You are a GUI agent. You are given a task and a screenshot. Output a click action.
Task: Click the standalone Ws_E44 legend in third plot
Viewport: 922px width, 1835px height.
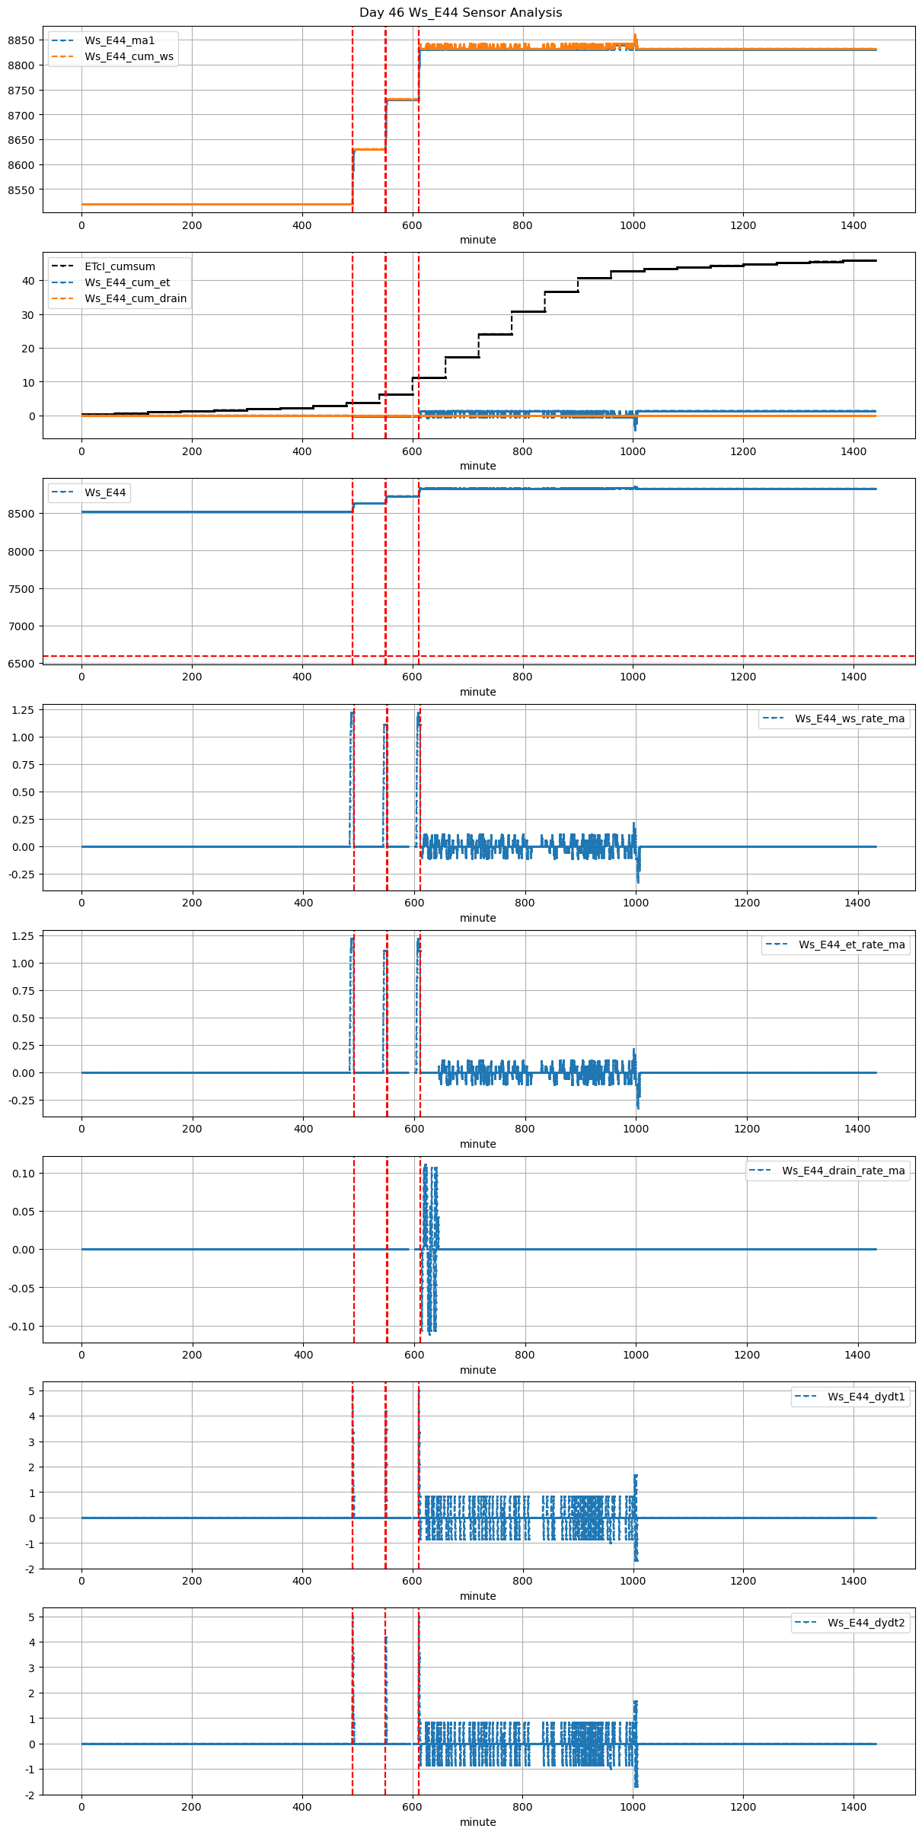90,492
